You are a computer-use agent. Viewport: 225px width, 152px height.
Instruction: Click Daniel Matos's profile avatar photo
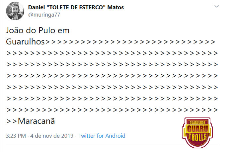[x=15, y=11]
